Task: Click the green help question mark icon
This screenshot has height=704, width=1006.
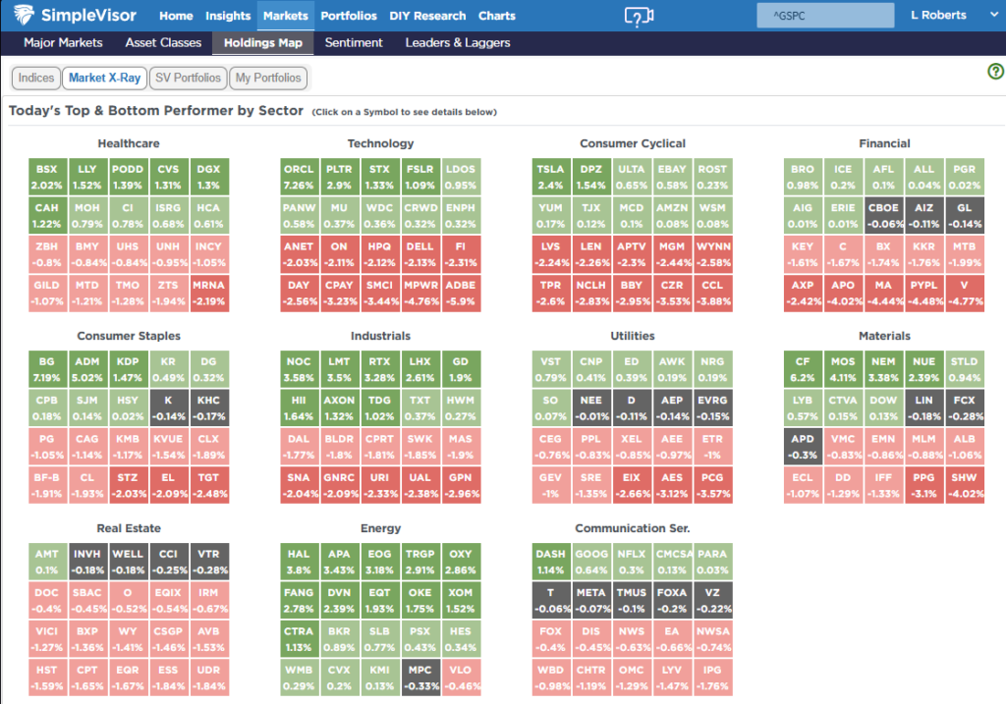Action: click(x=995, y=71)
